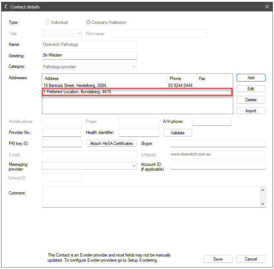Click inside the Comment text area

(x=151, y=197)
